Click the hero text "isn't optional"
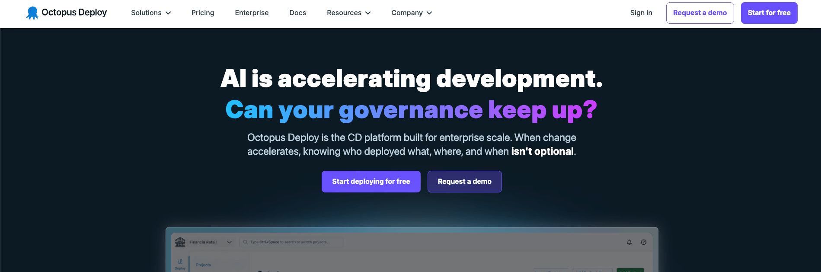 point(543,151)
